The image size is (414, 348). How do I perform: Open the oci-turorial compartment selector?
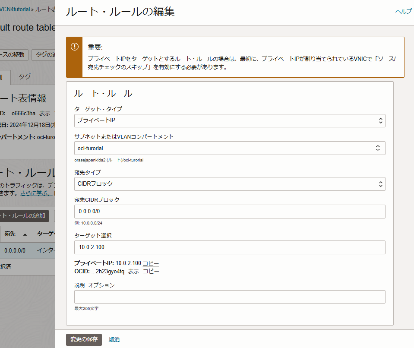pyautogui.click(x=229, y=148)
